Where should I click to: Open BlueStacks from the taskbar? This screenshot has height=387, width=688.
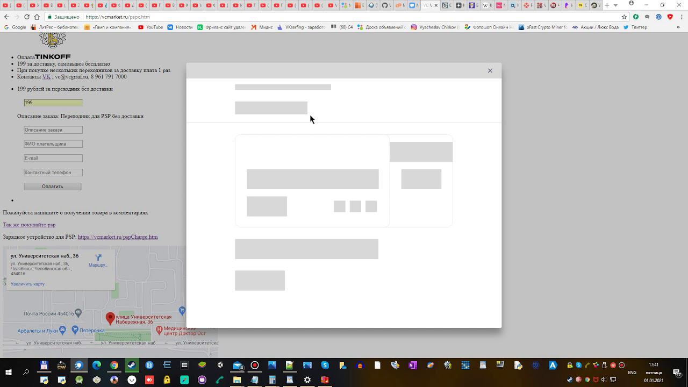point(202,365)
